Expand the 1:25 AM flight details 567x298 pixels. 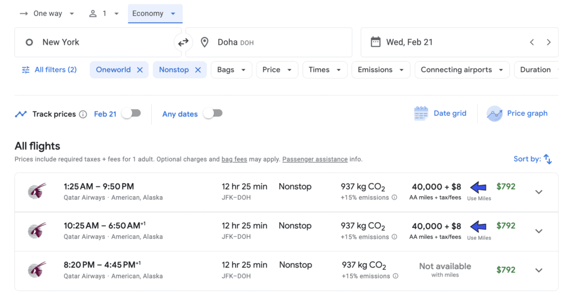point(538,192)
